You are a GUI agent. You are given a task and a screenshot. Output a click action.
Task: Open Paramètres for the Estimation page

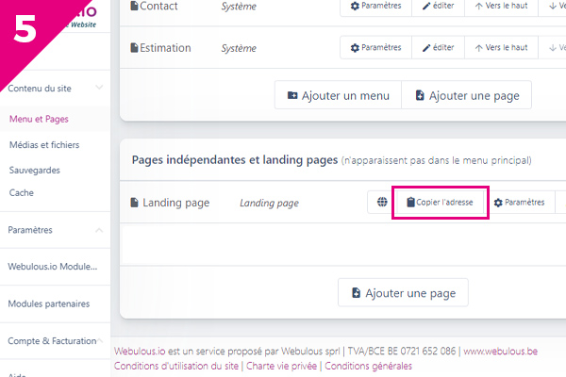[x=375, y=47]
